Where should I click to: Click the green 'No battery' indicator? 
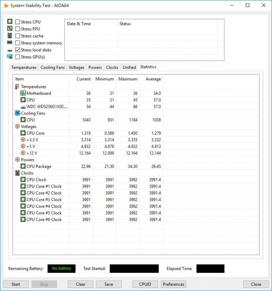pos(62,268)
